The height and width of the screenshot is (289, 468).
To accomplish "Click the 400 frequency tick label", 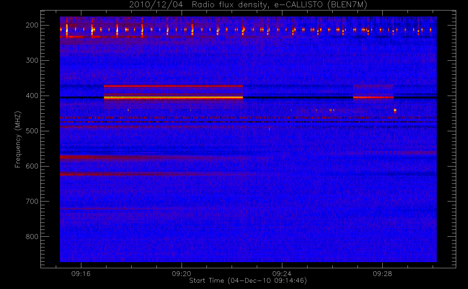I will point(32,96).
